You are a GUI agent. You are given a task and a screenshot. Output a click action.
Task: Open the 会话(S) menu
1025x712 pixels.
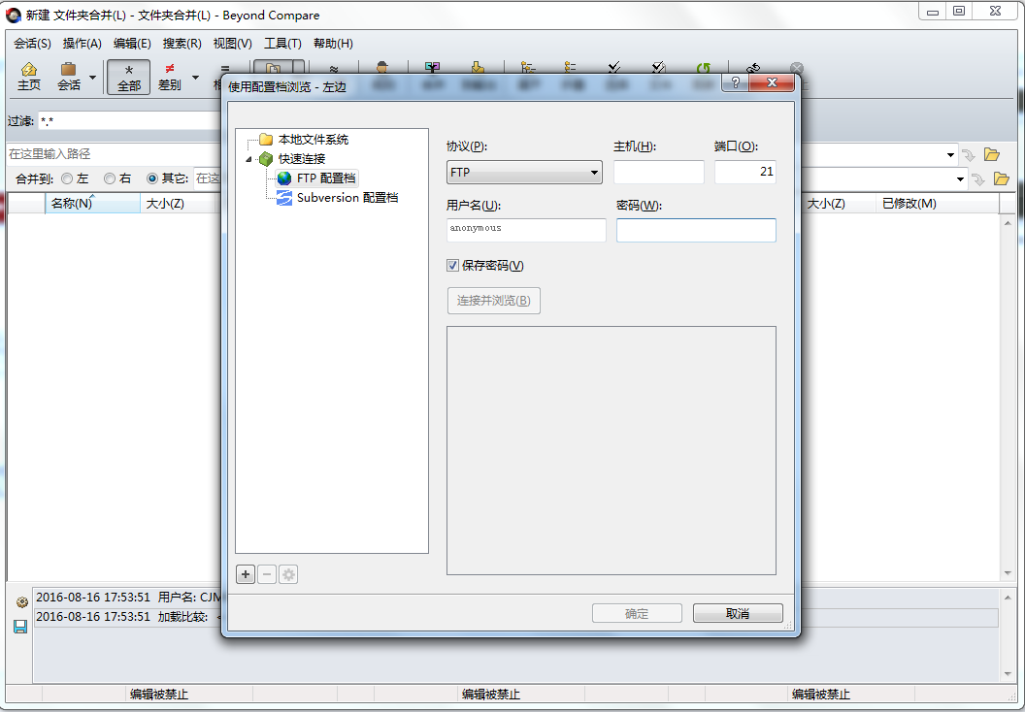click(32, 43)
